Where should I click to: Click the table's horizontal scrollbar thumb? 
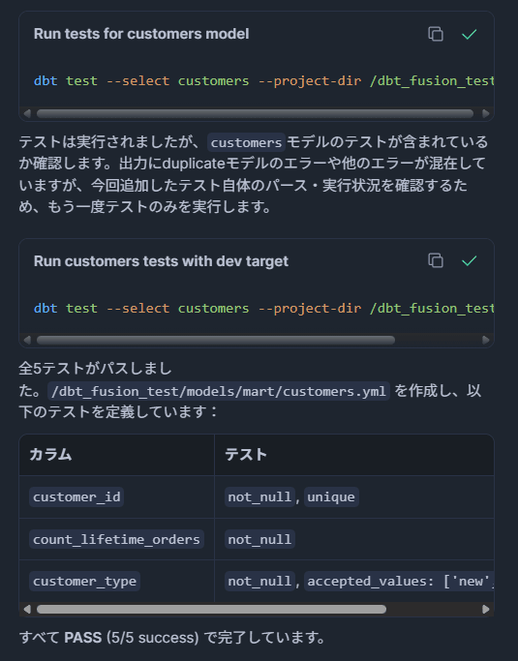click(211, 609)
